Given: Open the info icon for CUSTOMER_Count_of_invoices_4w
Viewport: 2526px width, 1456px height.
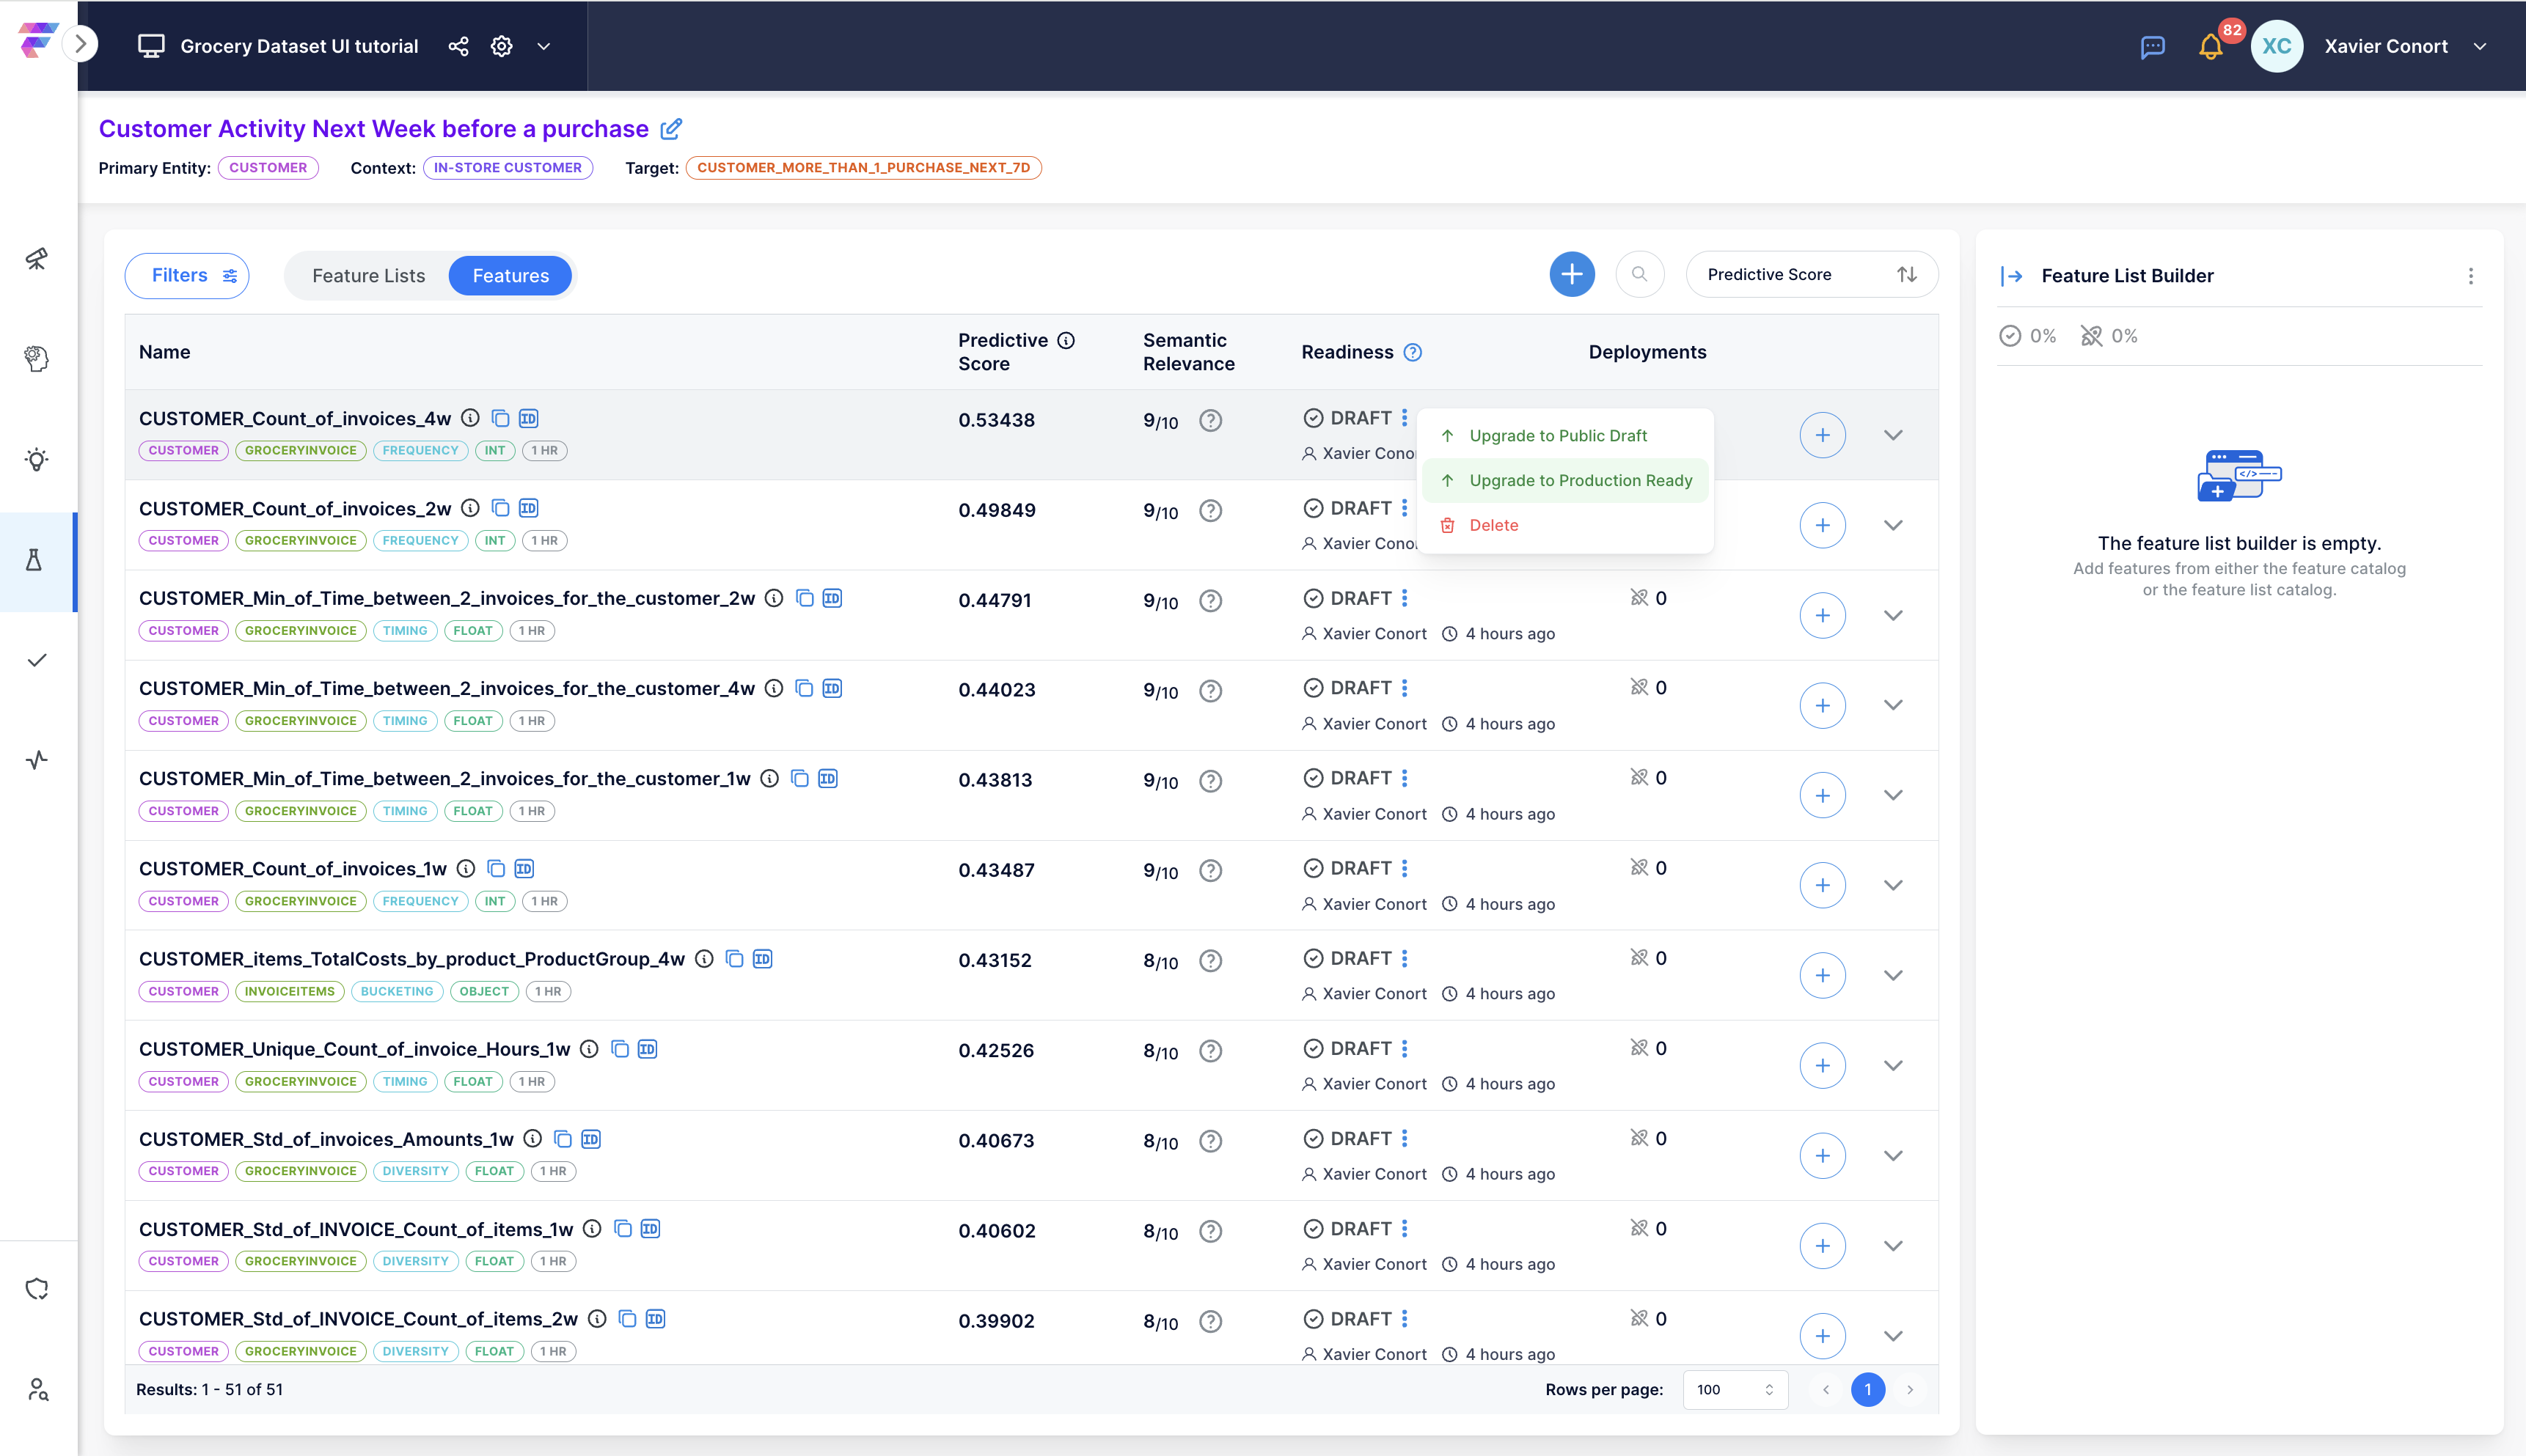Looking at the screenshot, I should [470, 418].
